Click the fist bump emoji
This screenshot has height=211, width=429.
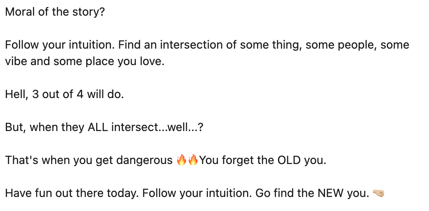pyautogui.click(x=378, y=193)
